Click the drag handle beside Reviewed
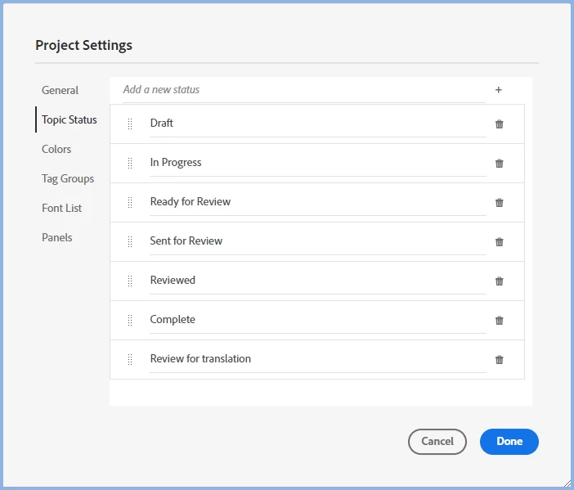This screenshot has width=574, height=490. (130, 281)
